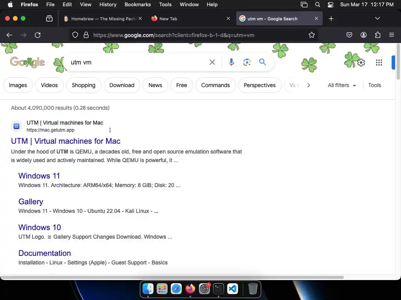Open the History menu

108,5
